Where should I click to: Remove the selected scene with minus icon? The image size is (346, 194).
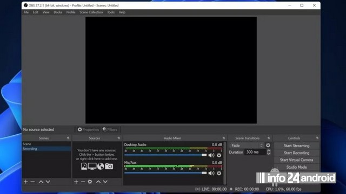[x=32, y=182]
